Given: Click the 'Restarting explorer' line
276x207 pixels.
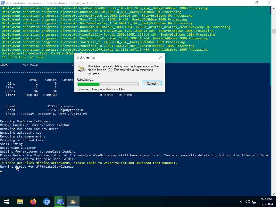Looking at the screenshot, I should [18, 148].
